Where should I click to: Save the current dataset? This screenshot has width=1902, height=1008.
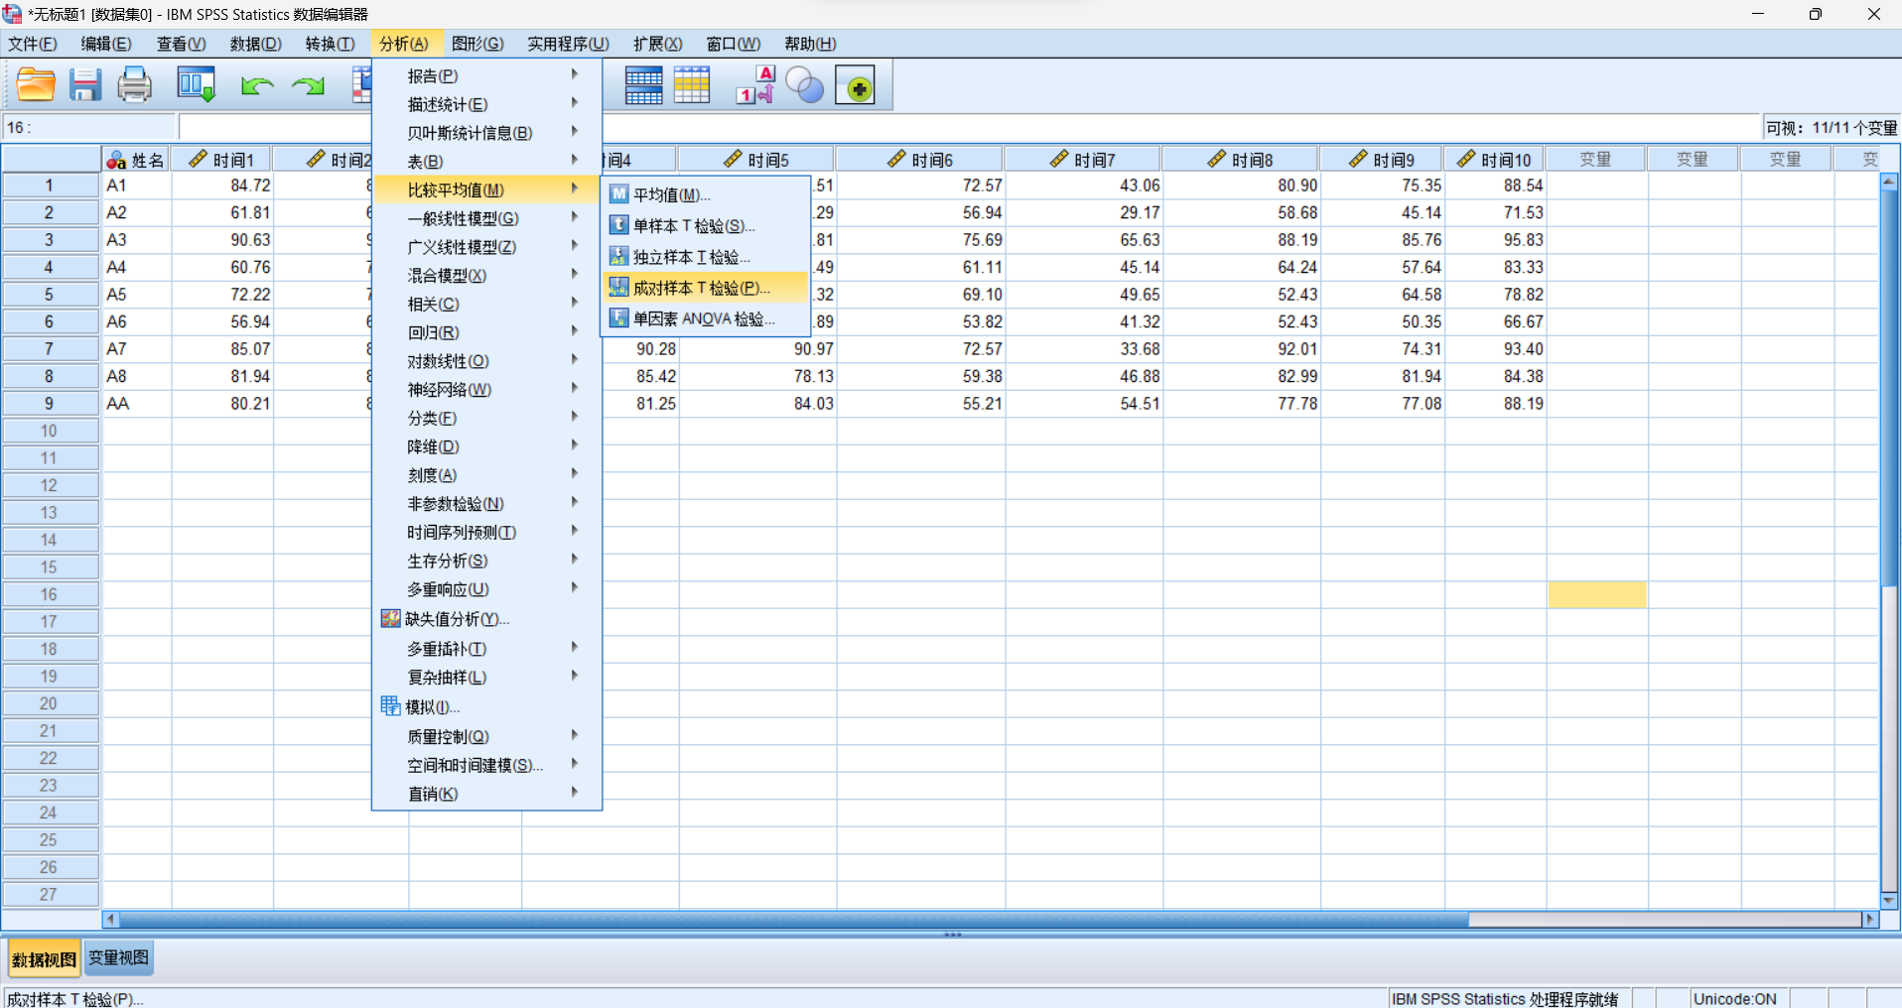coord(84,84)
